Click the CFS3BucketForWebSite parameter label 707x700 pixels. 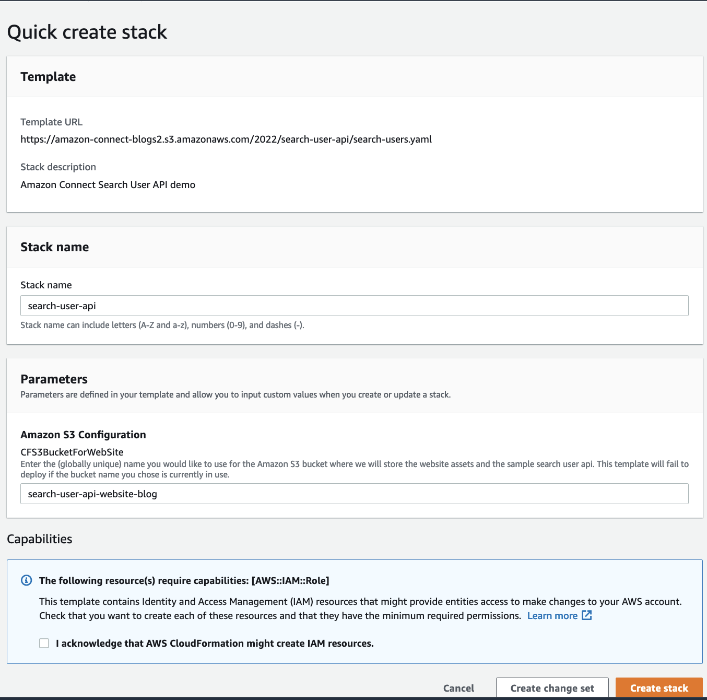72,452
